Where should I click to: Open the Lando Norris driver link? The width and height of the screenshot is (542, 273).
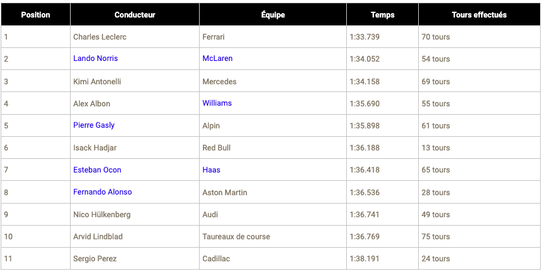pyautogui.click(x=95, y=58)
